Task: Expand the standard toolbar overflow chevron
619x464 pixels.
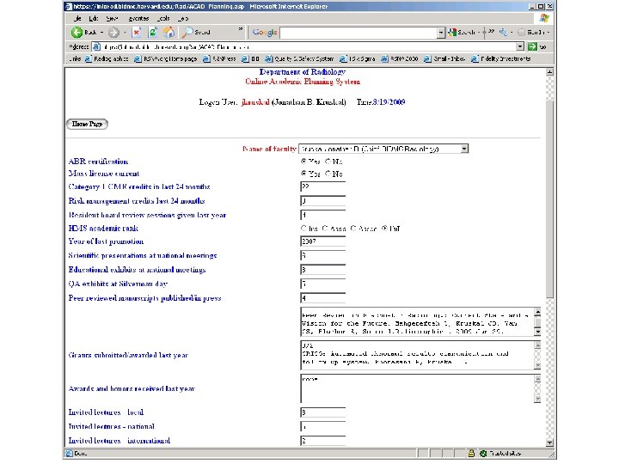Action: coord(241,29)
